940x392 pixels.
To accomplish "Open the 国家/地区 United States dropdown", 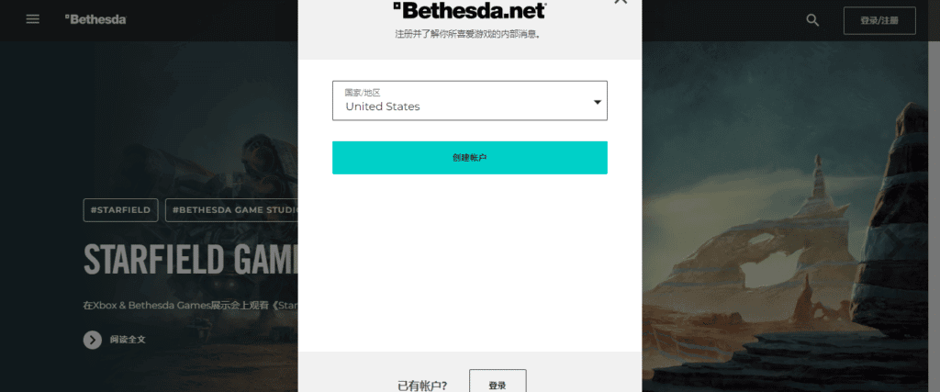I will 469,101.
